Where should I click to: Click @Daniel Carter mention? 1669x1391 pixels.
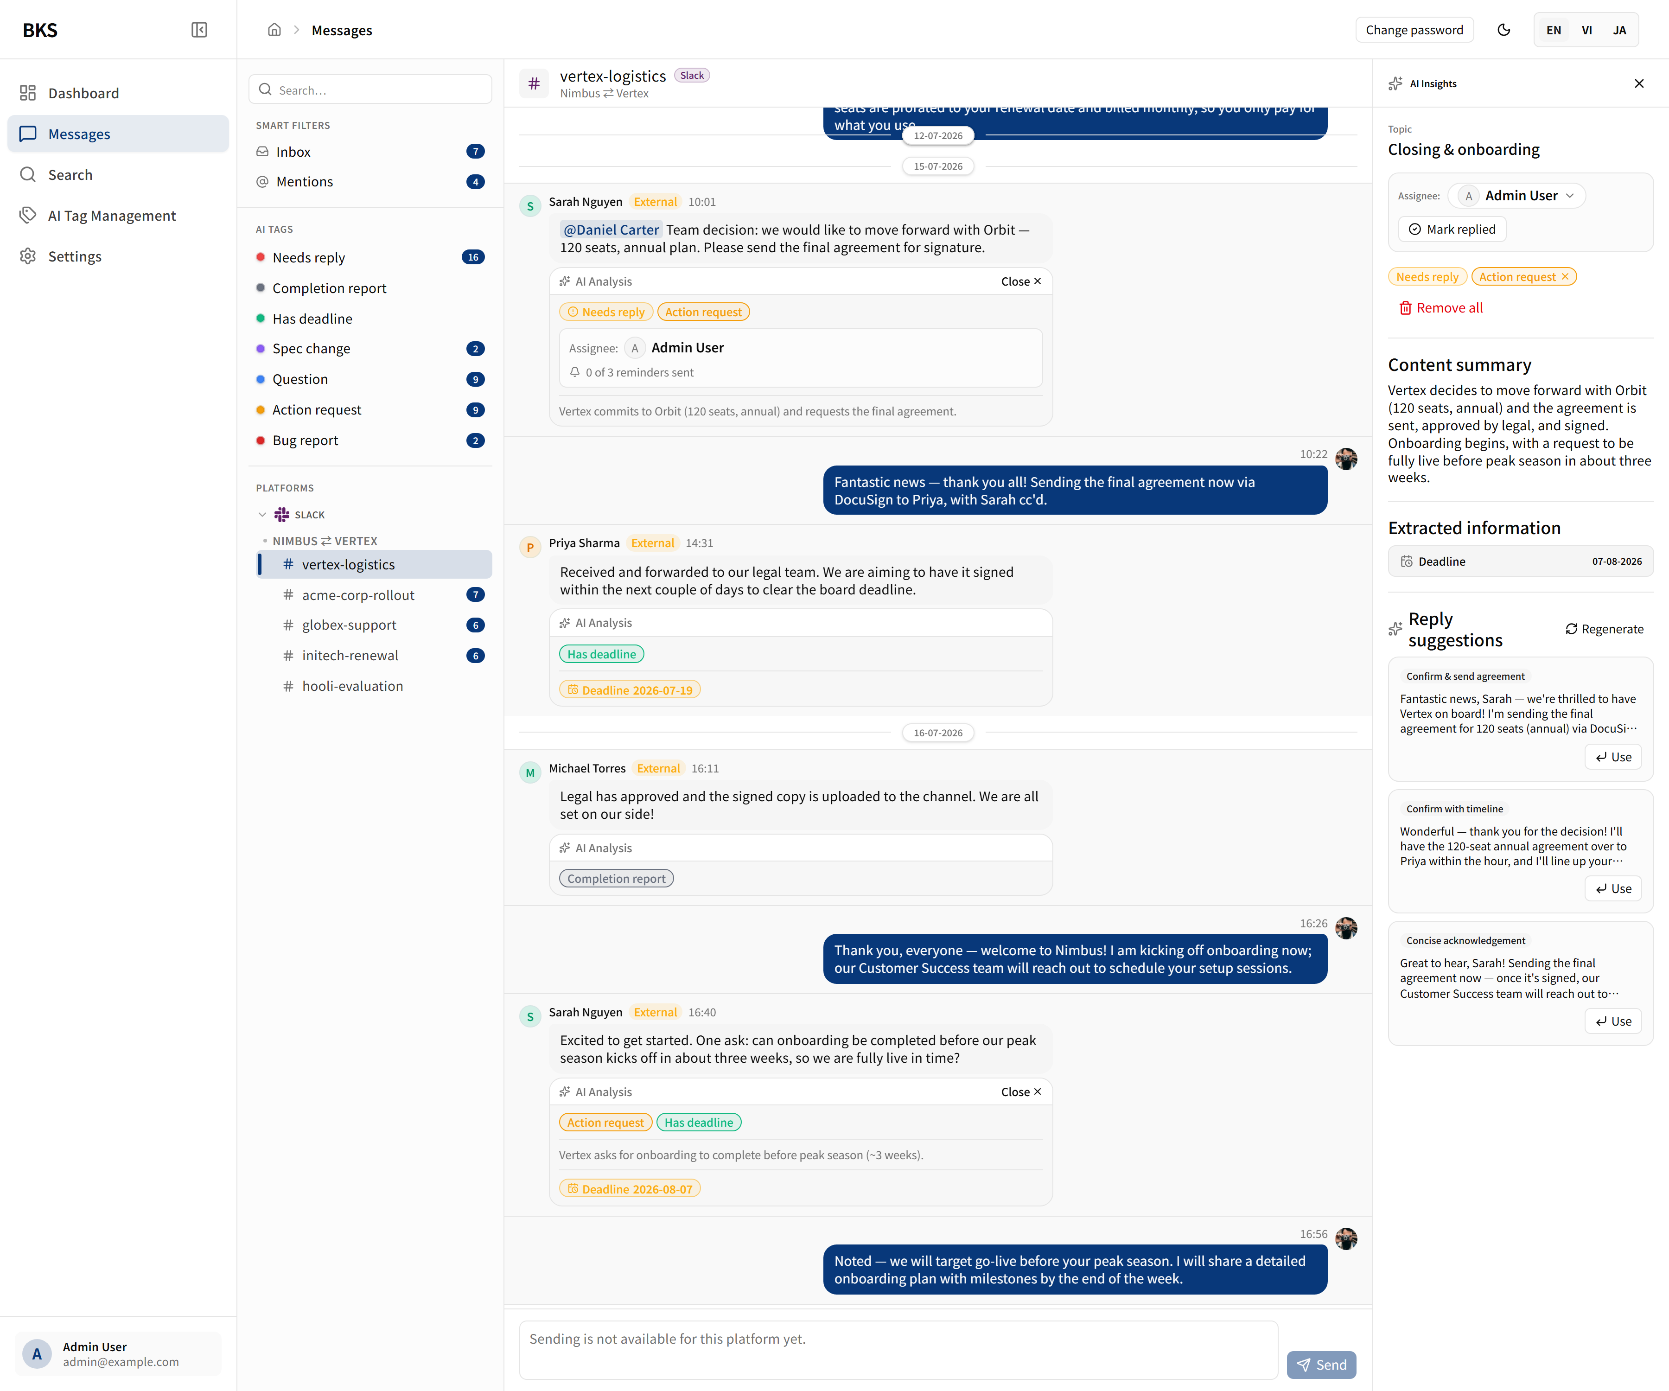point(611,230)
